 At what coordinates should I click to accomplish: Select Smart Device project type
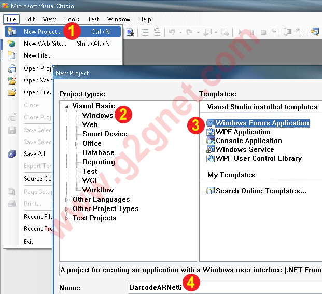105,134
